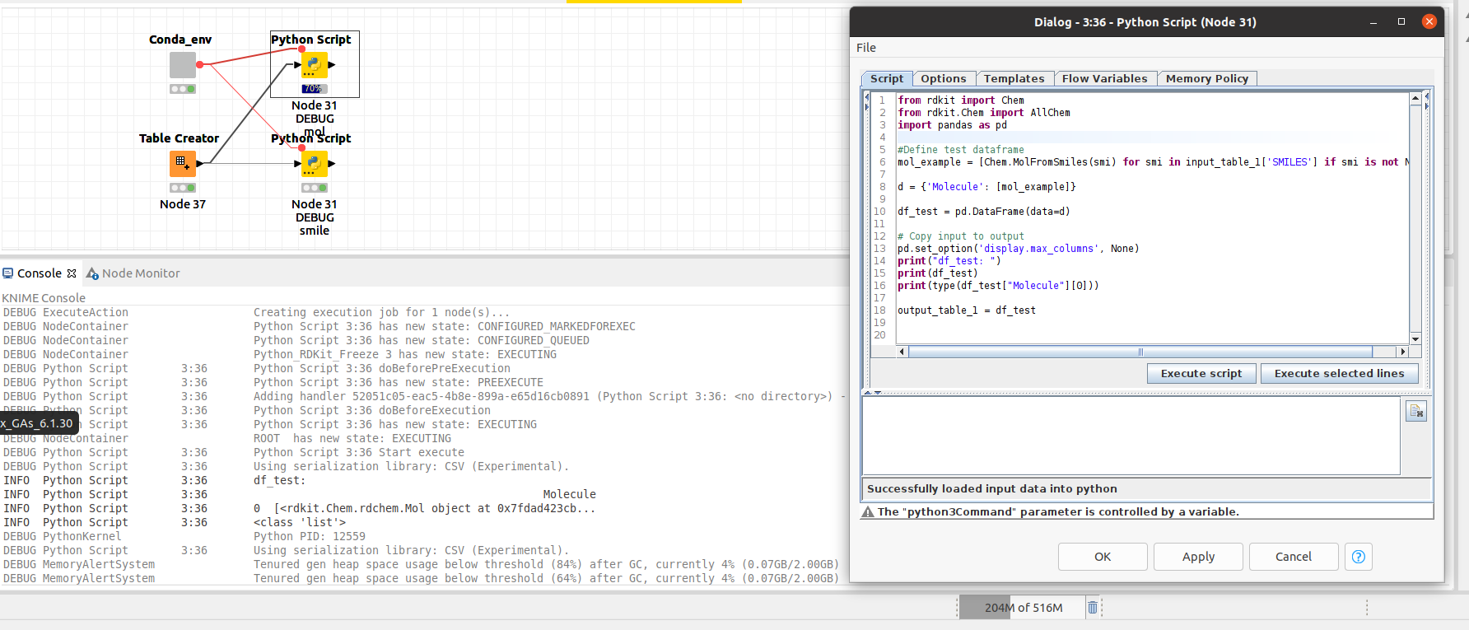Image resolution: width=1469 pixels, height=630 pixels.
Task: Select the Table Creator node icon
Action: pyautogui.click(x=182, y=164)
